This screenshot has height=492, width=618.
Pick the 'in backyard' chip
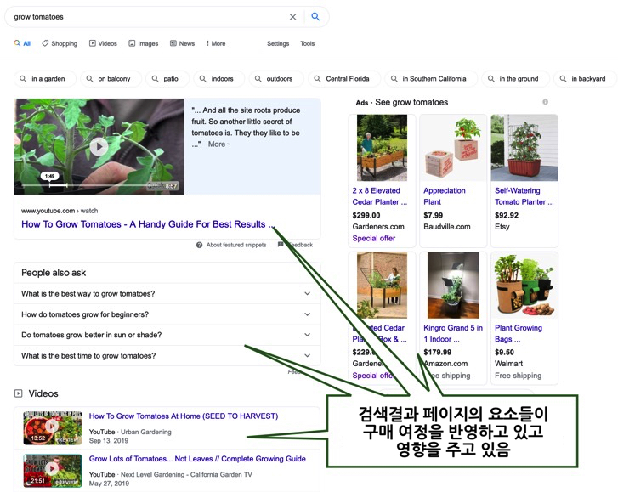coord(586,79)
